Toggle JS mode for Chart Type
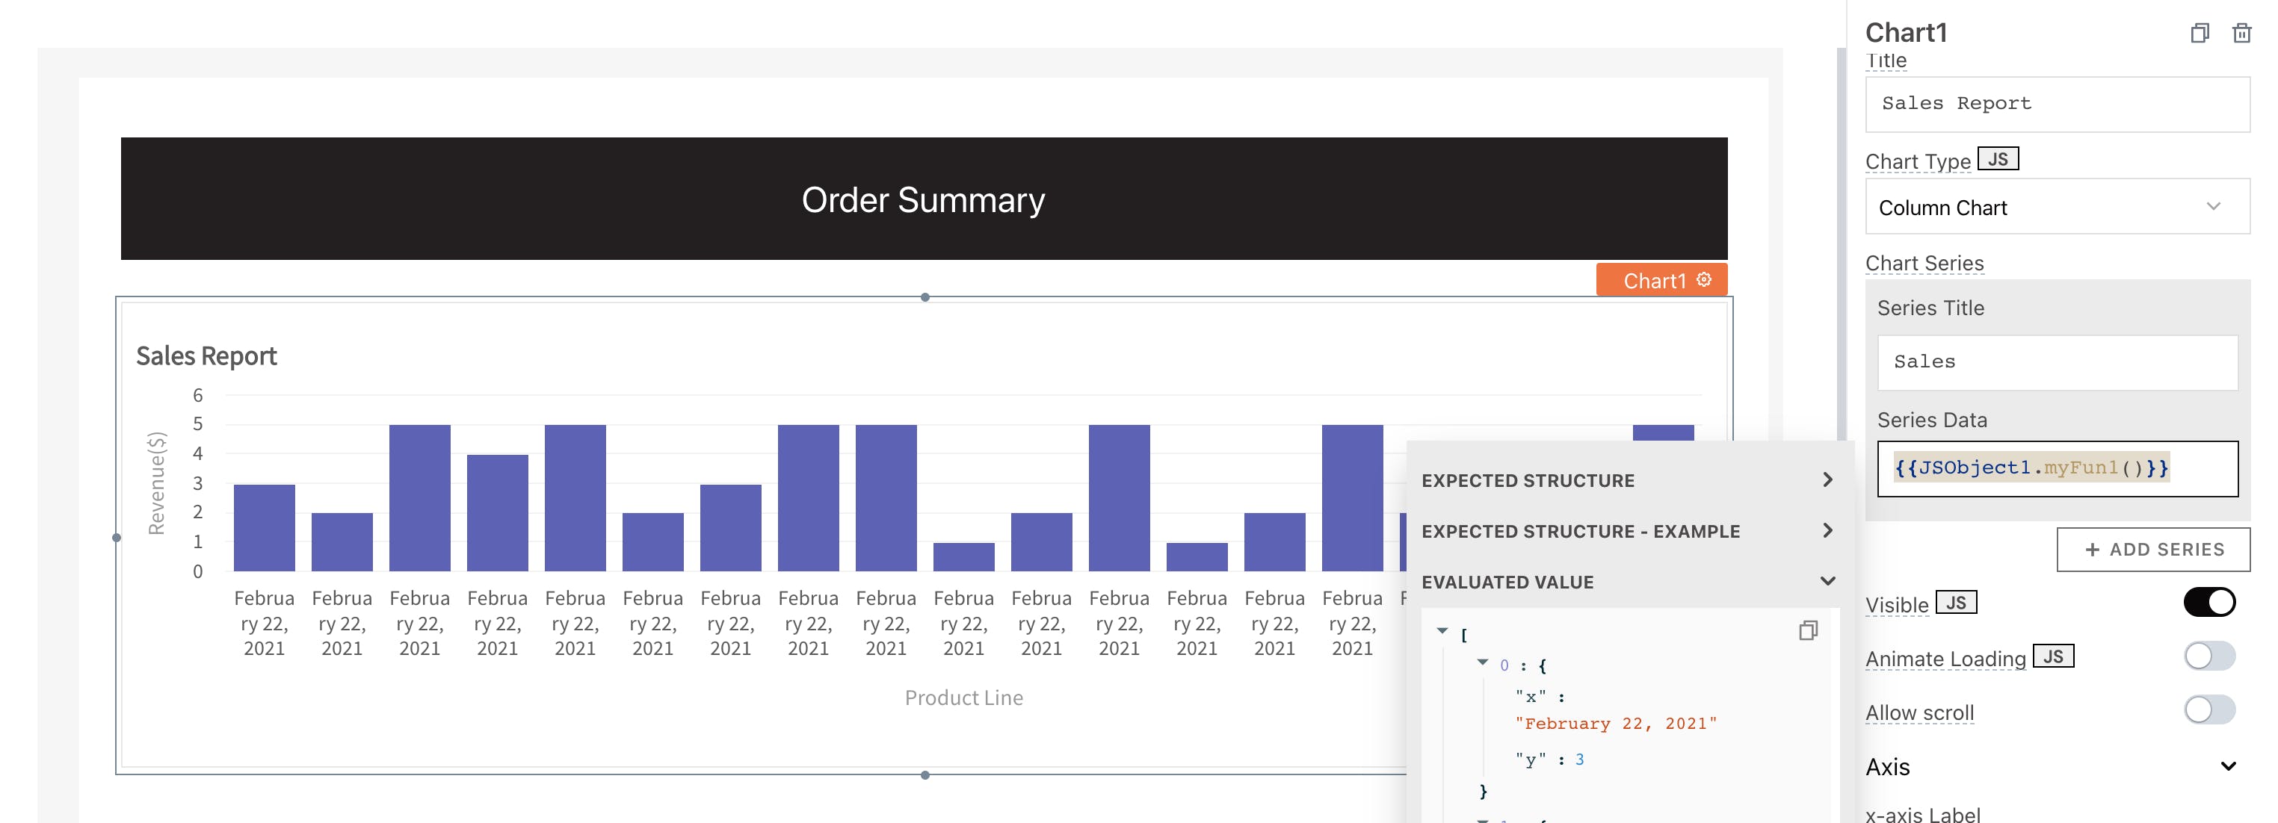The image size is (2278, 823). (1997, 159)
